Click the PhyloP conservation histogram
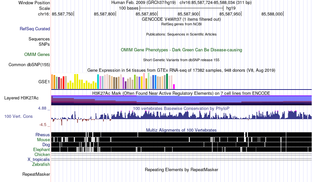This screenshot has width=312, height=182. coord(181,117)
